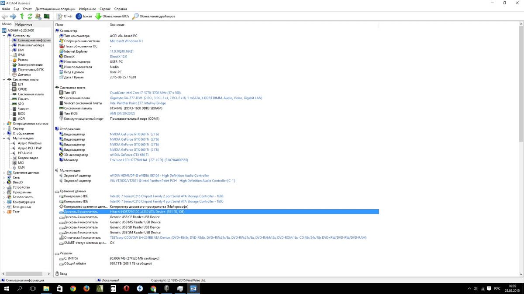Select the Чипсет tree item

point(23,108)
